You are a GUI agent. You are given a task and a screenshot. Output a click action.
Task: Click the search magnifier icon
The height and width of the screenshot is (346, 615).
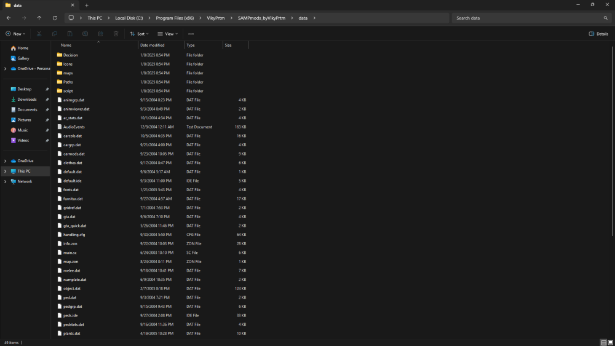606,18
